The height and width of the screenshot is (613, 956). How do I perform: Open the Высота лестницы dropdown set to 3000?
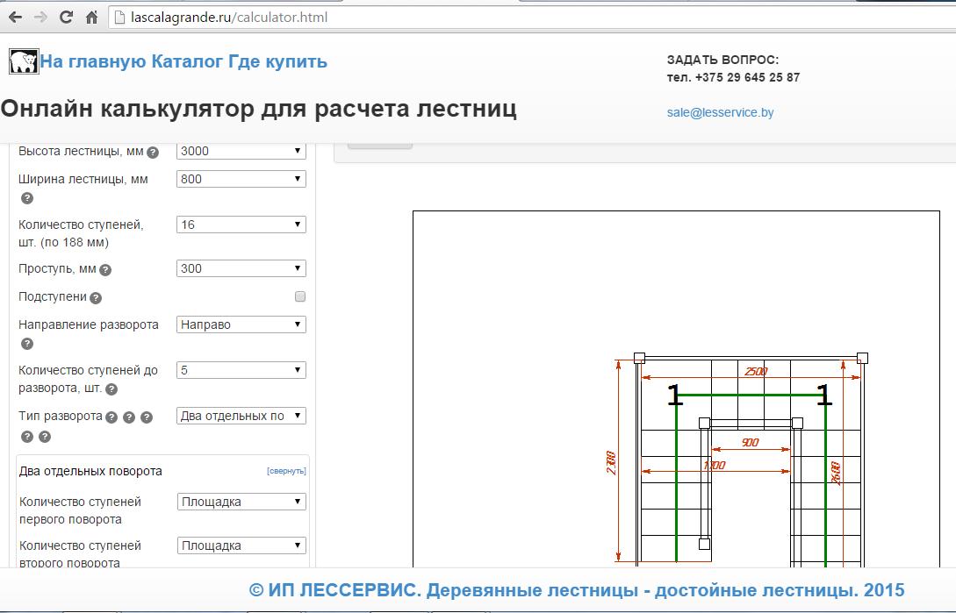[x=241, y=151]
